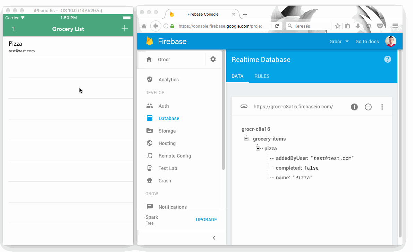
Task: Open the Crash reporting section
Action: [165, 180]
